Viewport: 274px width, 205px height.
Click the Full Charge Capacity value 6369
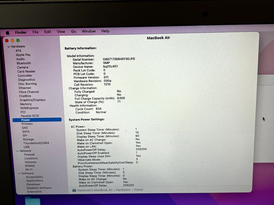pyautogui.click(x=121, y=98)
